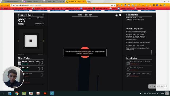Select Maris Pipers in Idea Lister
170x96 pixels.
(139, 69)
